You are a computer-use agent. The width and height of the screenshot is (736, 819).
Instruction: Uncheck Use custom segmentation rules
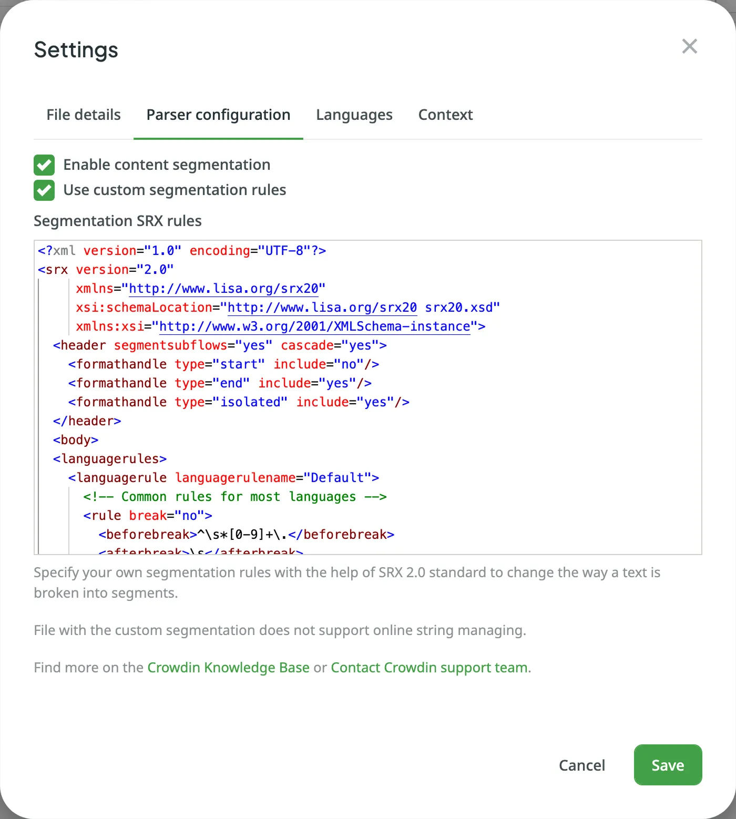(44, 190)
